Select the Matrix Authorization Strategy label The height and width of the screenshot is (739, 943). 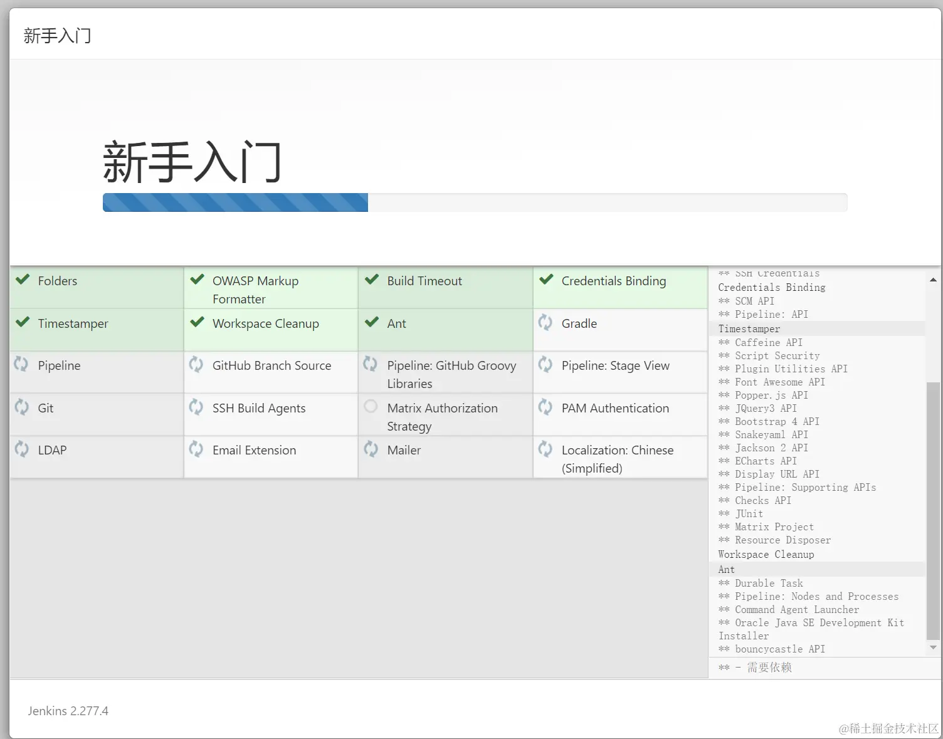(443, 417)
